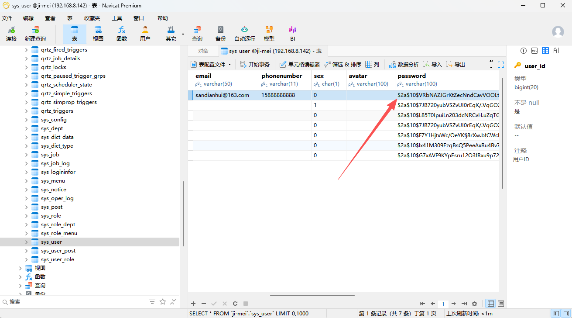Click the page number input box
572x318 pixels.
(443, 304)
